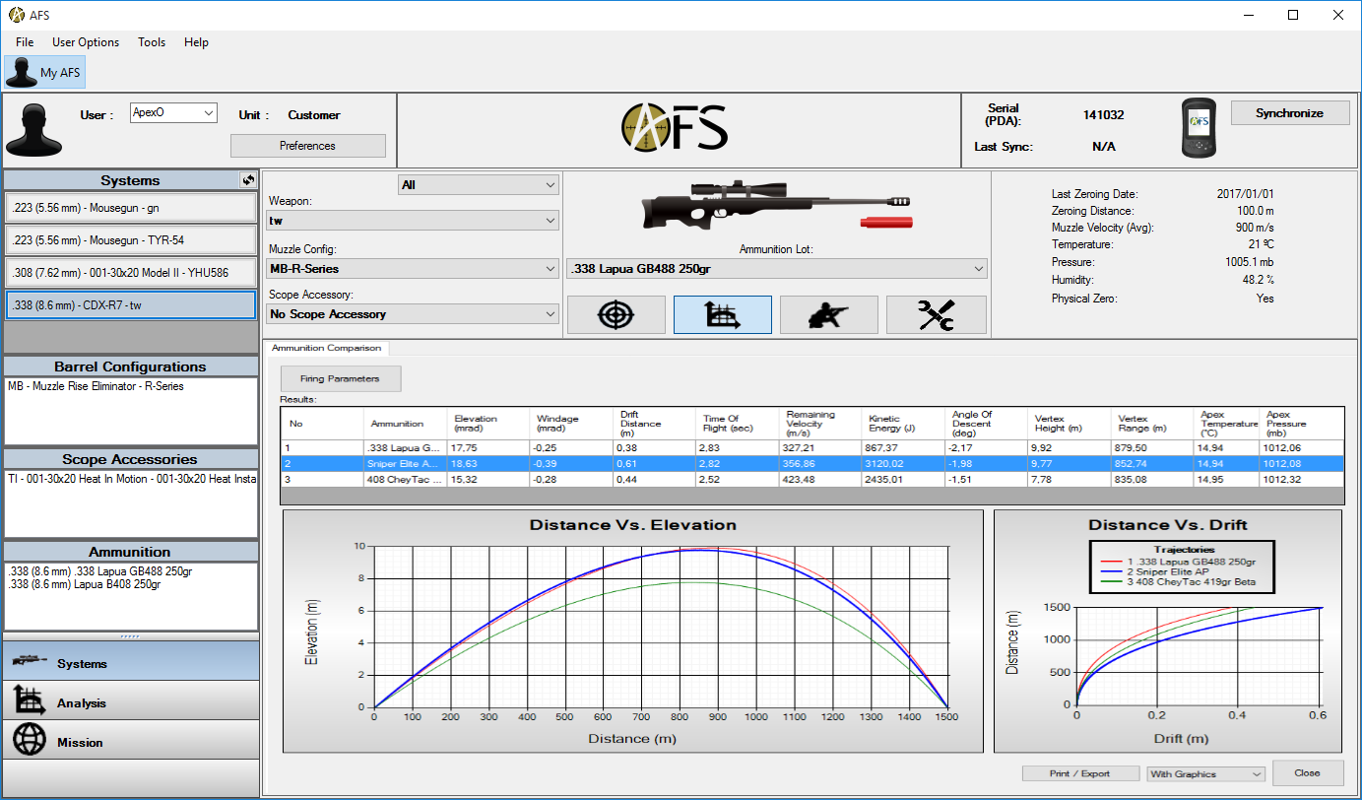1362x800 pixels.
Task: Click the PDA device icon
Action: tap(1199, 127)
